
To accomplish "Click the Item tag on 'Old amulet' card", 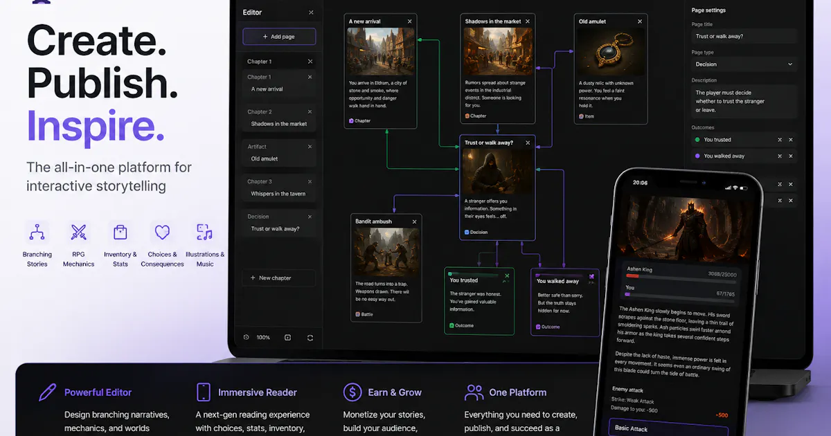I will click(586, 116).
